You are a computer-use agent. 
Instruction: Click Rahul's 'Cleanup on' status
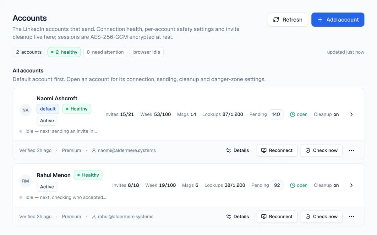[x=326, y=185]
